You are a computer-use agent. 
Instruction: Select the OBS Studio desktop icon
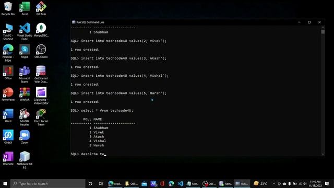[x=41, y=51]
